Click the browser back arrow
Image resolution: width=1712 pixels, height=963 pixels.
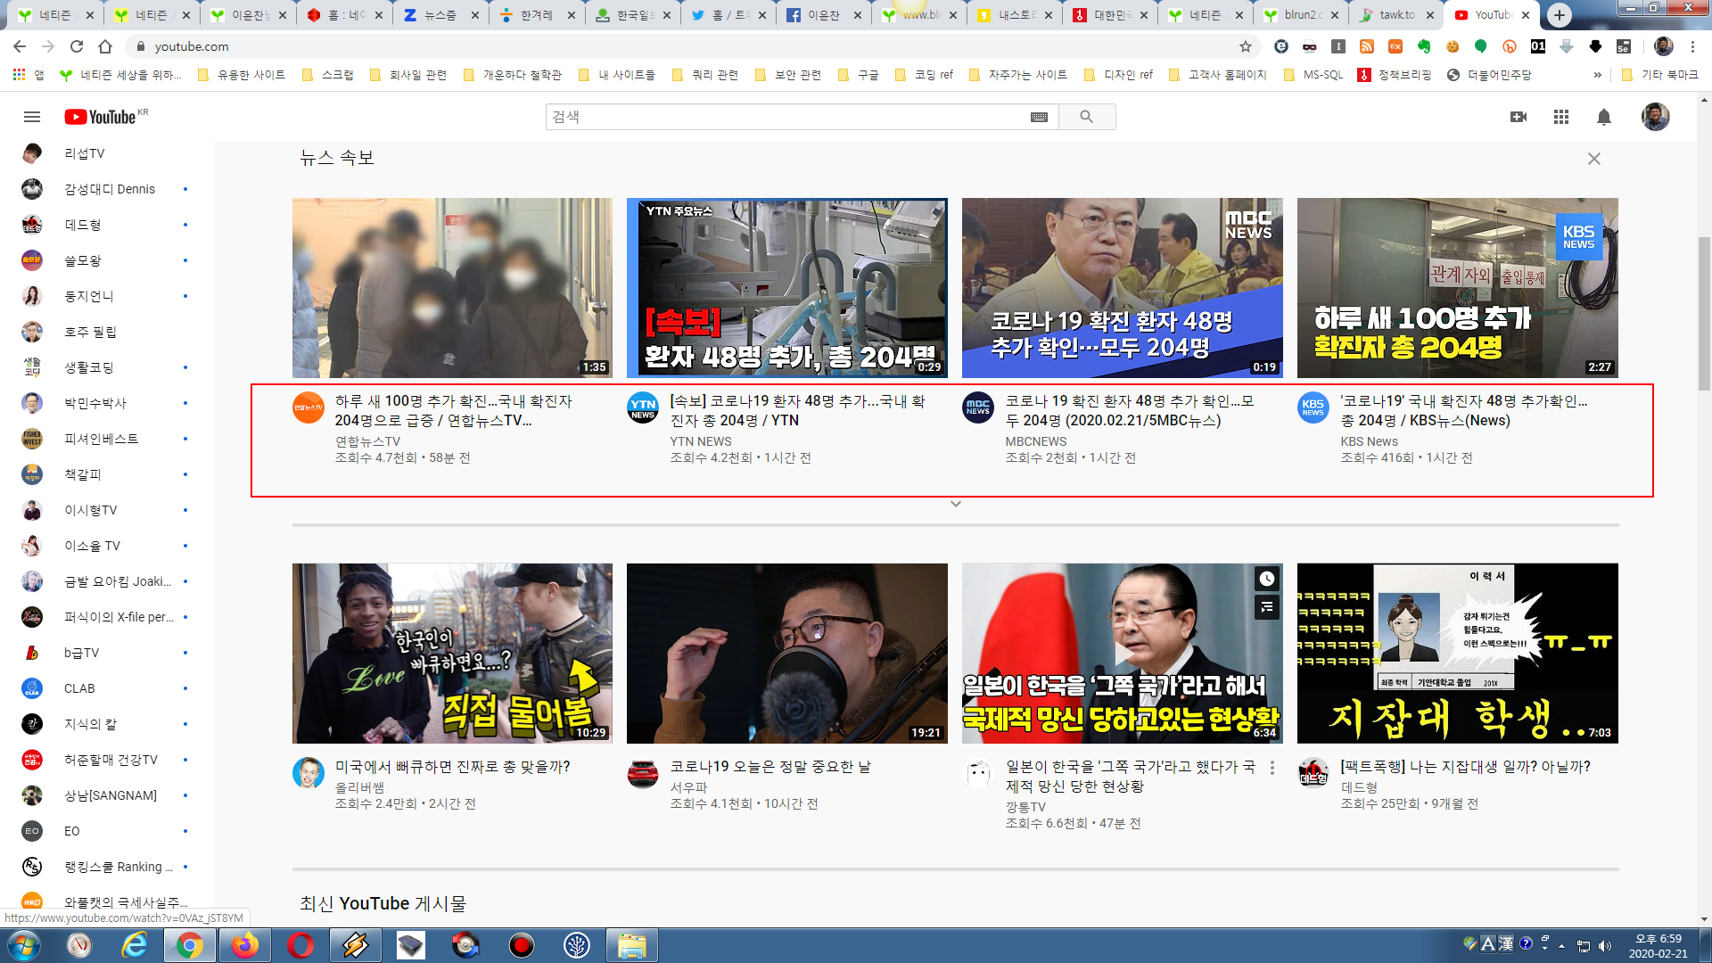point(20,46)
